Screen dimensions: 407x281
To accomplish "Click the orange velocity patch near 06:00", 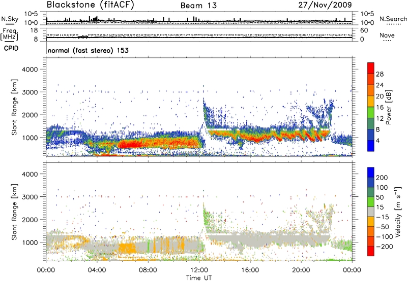I will click(127, 248).
